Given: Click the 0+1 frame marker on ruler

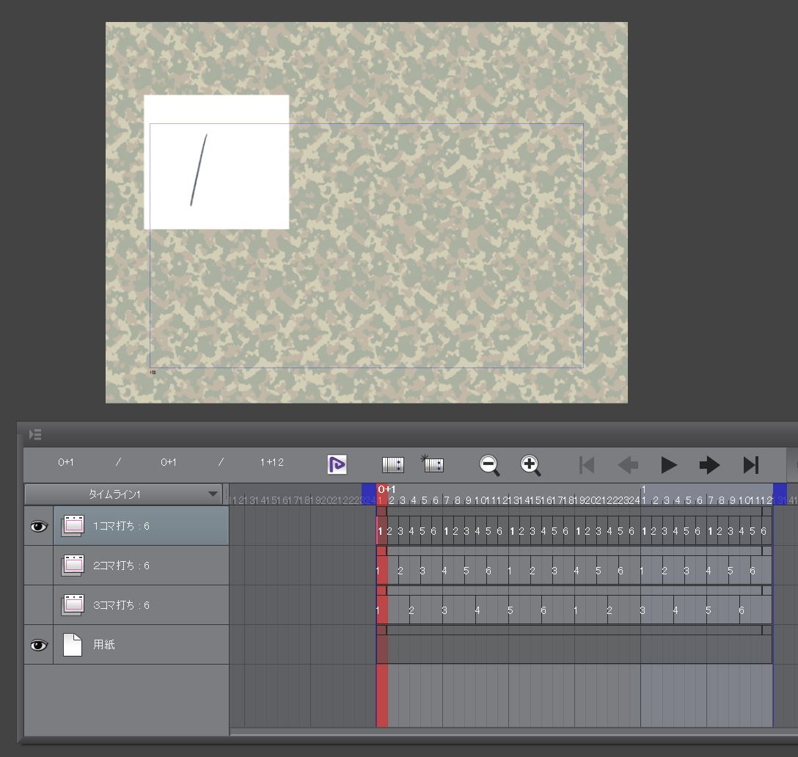Looking at the screenshot, I should click(x=386, y=489).
